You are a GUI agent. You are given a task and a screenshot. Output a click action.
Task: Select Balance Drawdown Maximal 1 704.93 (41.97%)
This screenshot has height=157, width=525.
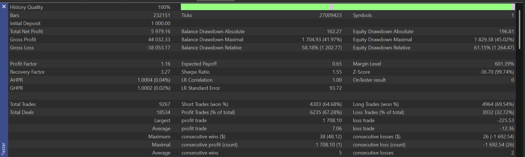point(322,40)
